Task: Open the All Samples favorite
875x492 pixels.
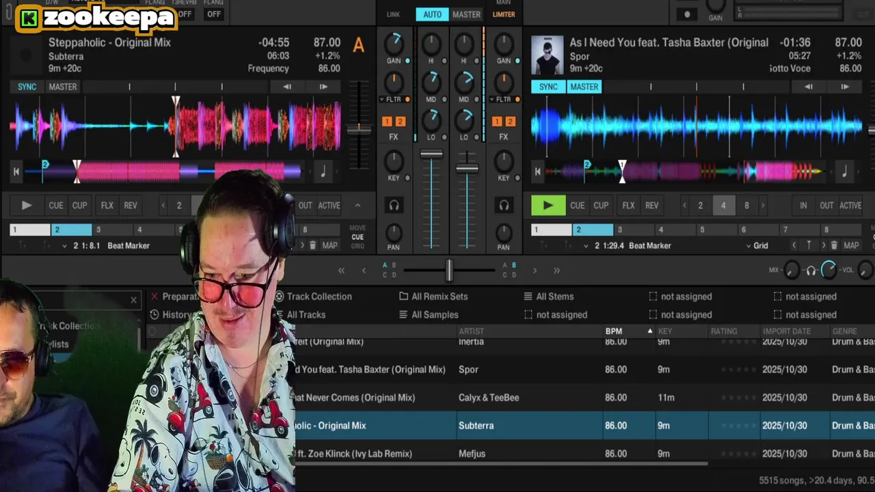Action: point(429,315)
